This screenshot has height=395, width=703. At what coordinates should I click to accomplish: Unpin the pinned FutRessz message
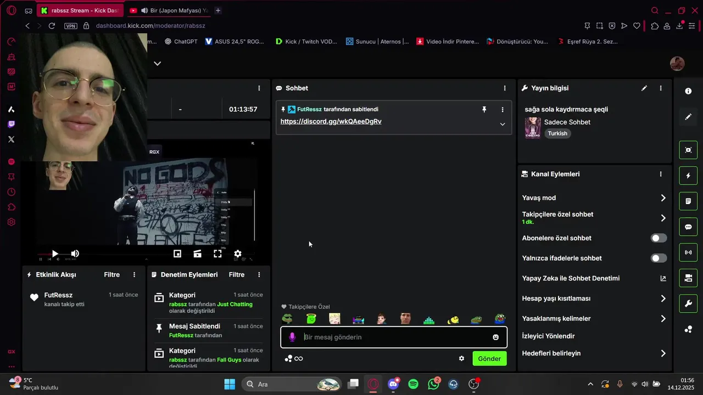484,110
